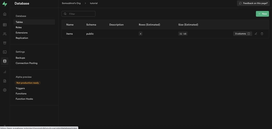Click the trash delete icon for items

[262, 34]
